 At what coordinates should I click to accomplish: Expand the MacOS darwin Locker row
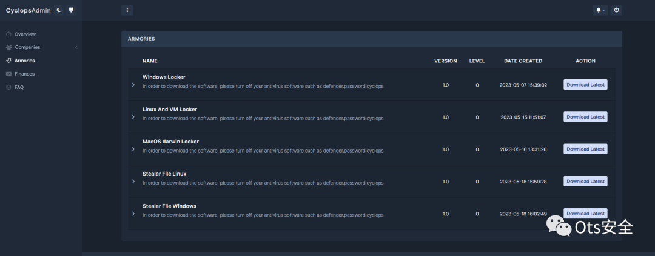point(133,149)
